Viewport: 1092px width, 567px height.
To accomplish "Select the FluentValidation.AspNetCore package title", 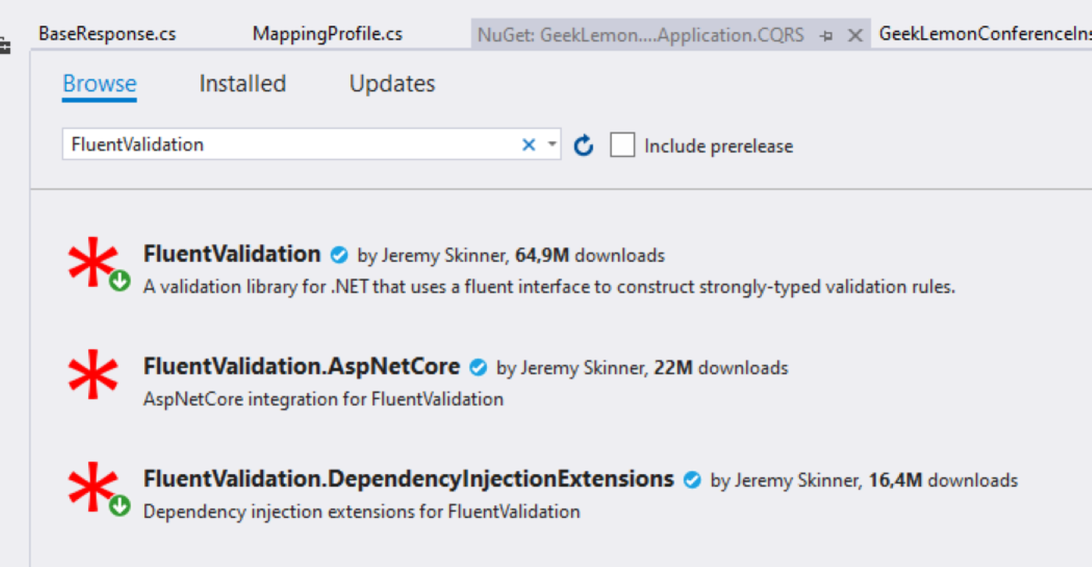I will 302,367.
